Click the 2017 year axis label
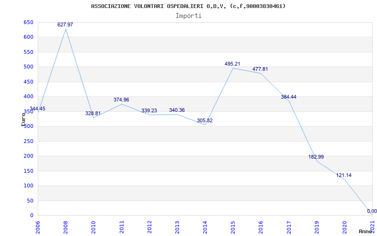377x236 pixels. click(289, 227)
